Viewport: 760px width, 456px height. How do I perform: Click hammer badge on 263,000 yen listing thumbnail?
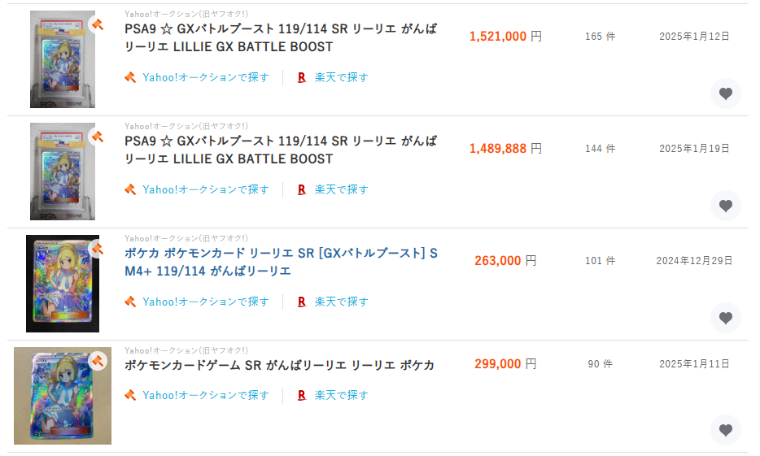[97, 250]
